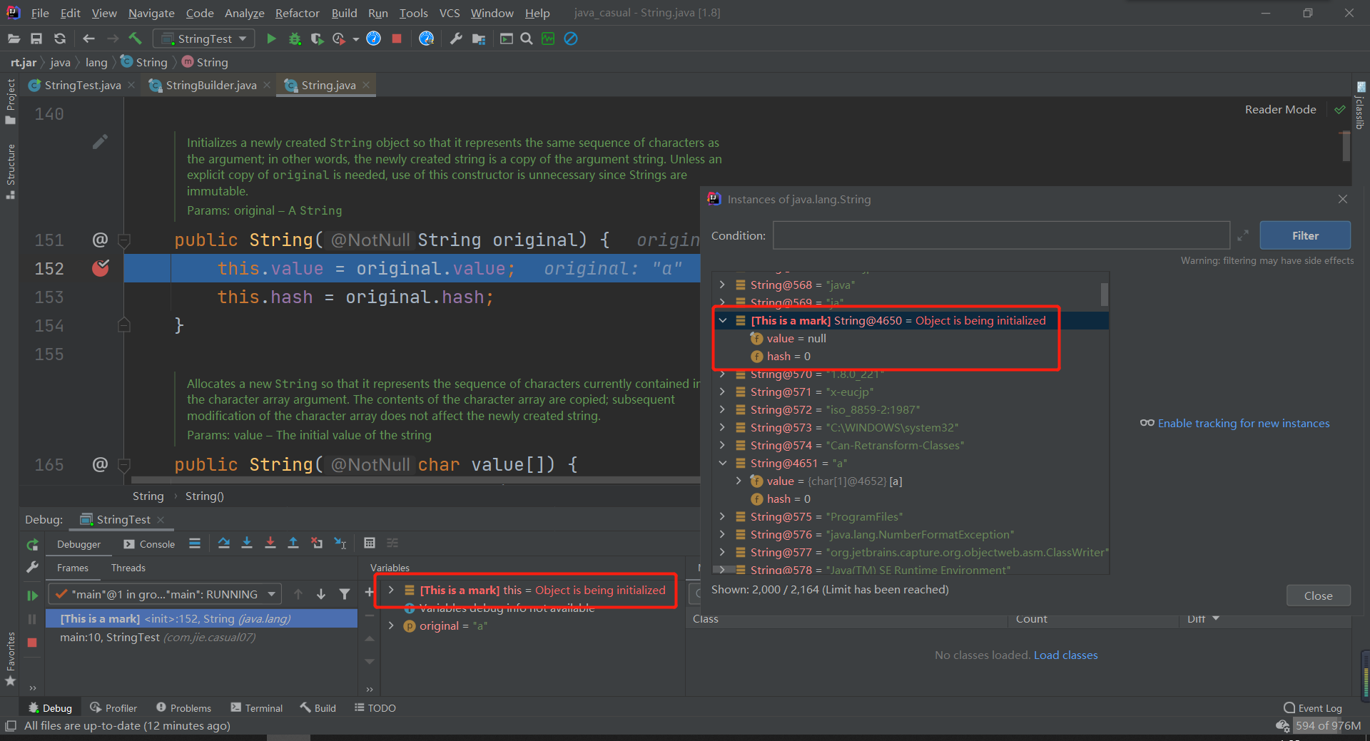The height and width of the screenshot is (741, 1370).
Task: Click Close button in Instances dialog
Action: [1318, 596]
